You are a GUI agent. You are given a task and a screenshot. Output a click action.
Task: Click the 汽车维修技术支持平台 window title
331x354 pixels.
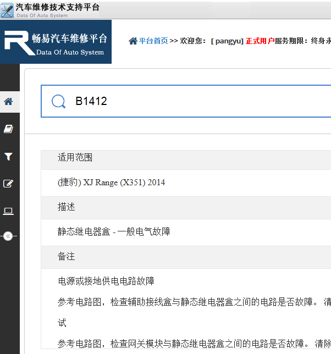[58, 7]
